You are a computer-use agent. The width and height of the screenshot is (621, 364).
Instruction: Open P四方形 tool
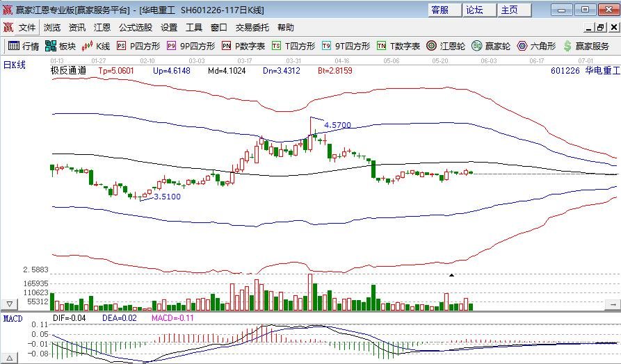point(139,47)
